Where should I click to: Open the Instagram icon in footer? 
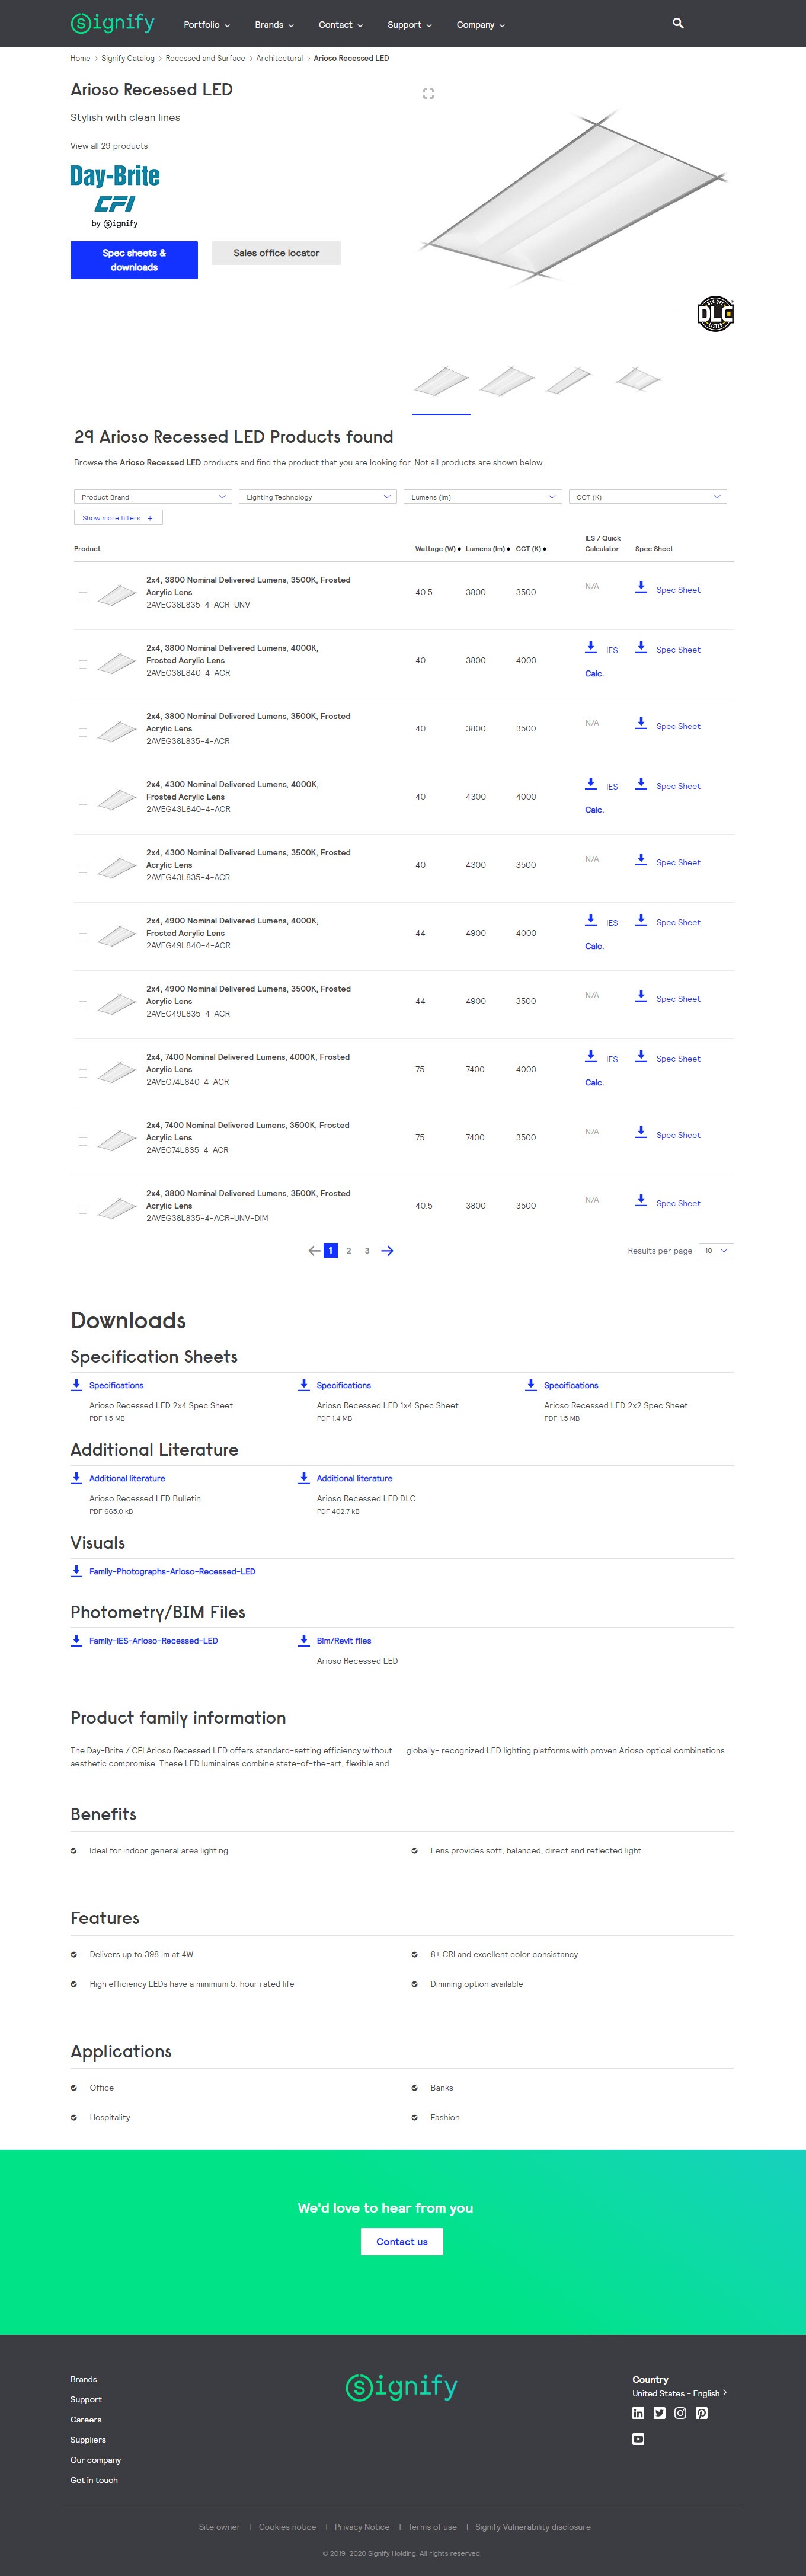pyautogui.click(x=680, y=2413)
